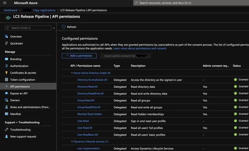Open the hamburger portal menu
Viewport: 249px width, 151px height.
click(5, 3)
